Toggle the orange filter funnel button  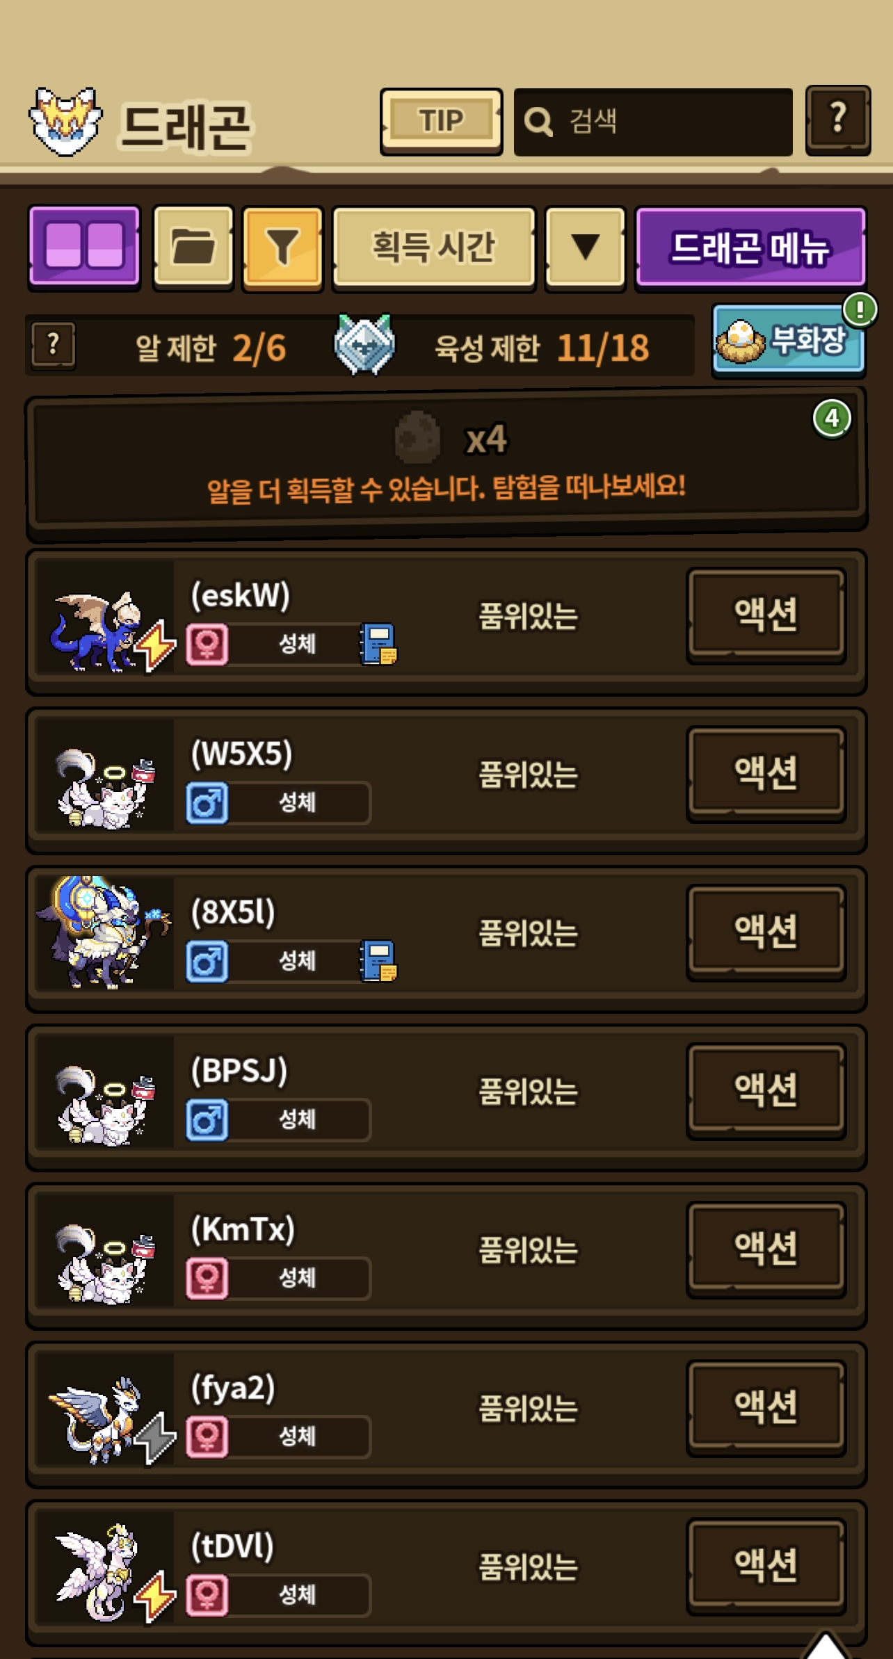pyautogui.click(x=282, y=248)
